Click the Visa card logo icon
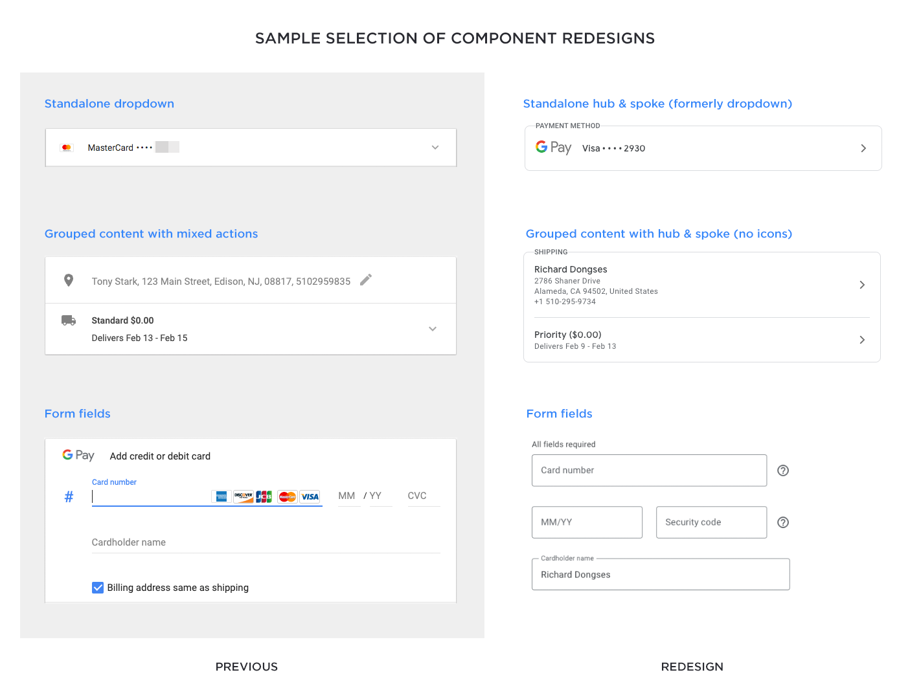 [x=310, y=496]
